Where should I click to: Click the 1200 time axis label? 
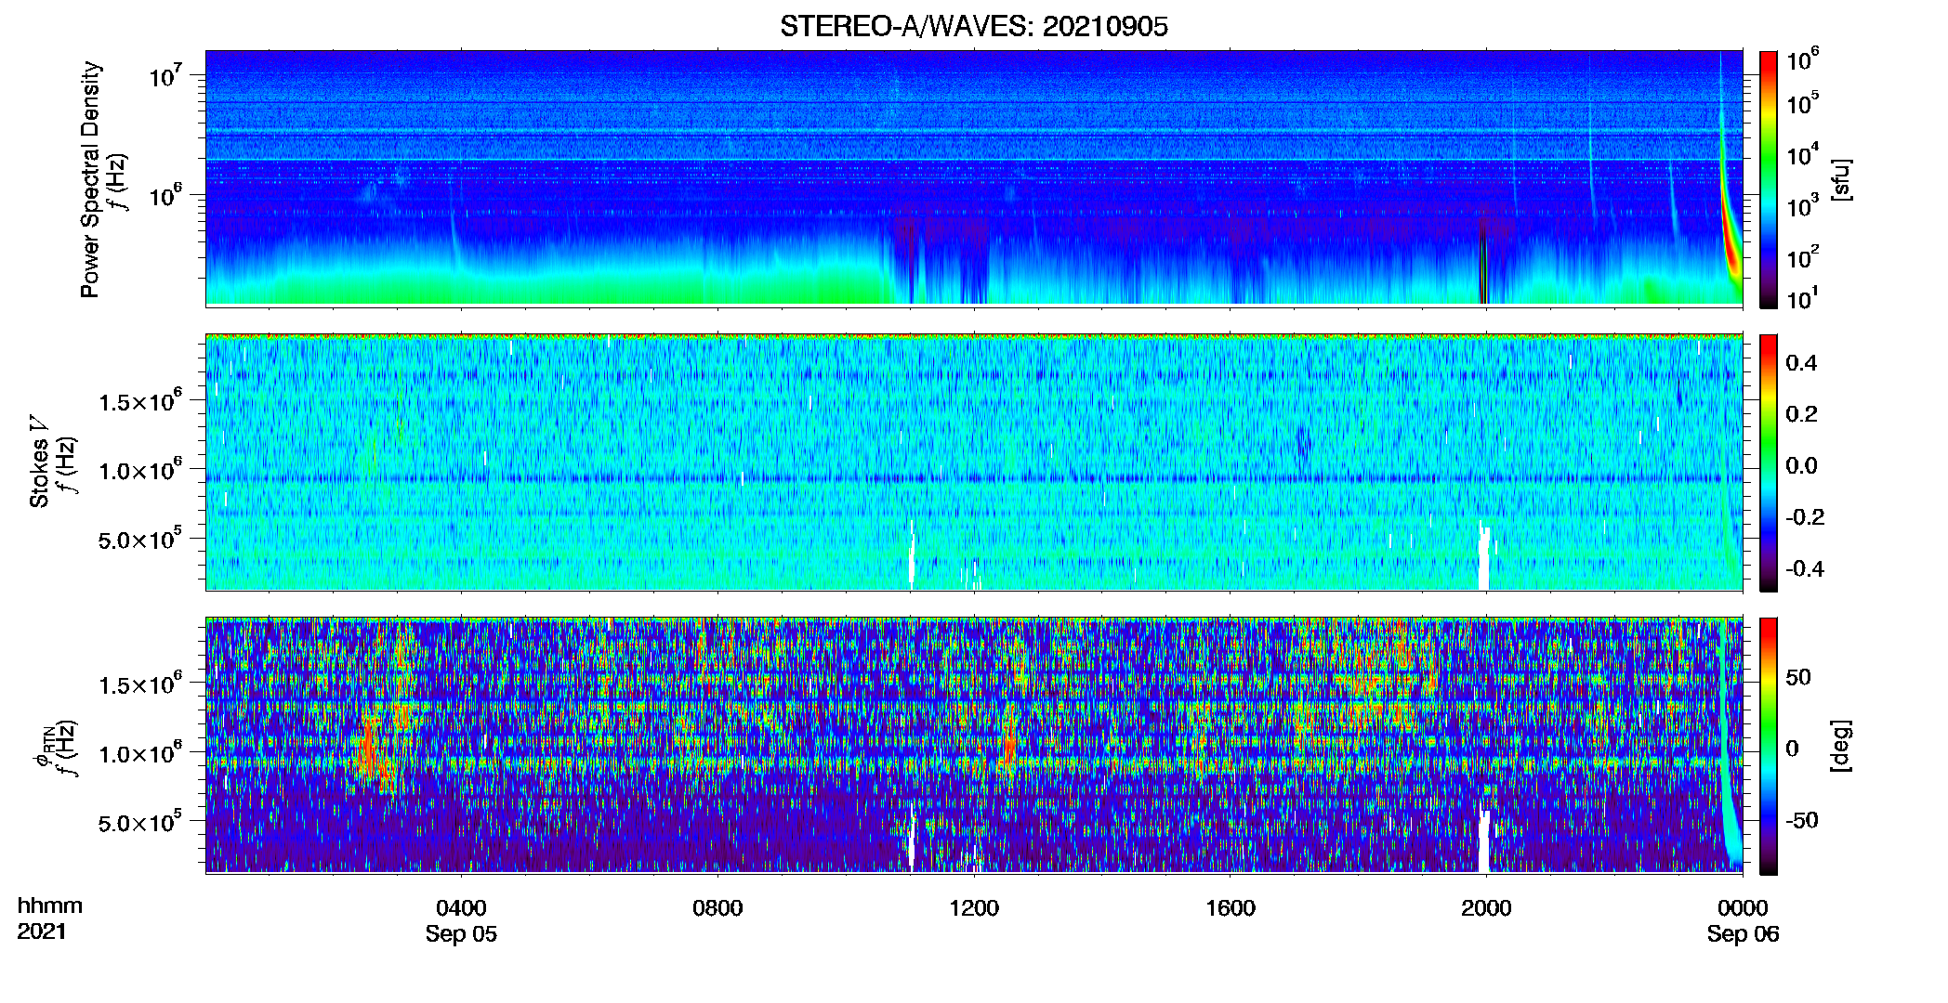click(974, 908)
